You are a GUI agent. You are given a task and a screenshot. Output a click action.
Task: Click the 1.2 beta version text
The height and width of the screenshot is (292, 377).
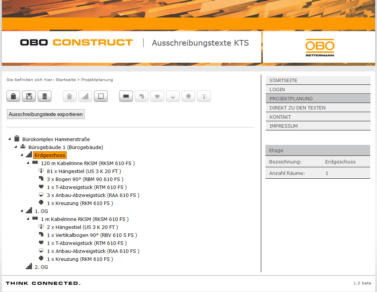(x=362, y=283)
